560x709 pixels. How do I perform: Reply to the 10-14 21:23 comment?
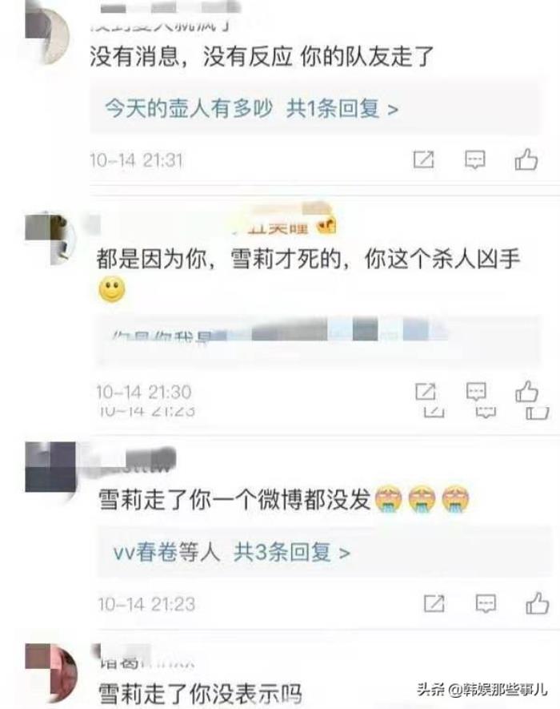486,603
